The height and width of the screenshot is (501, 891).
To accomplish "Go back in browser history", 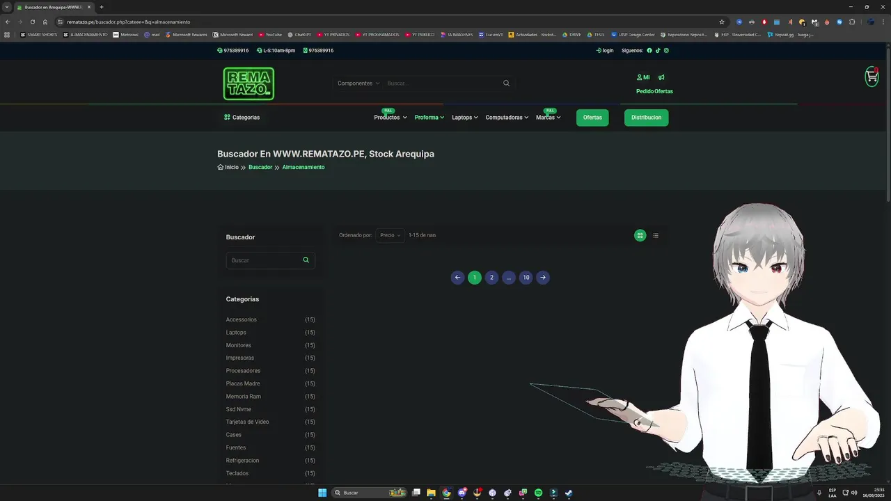I will click(8, 22).
